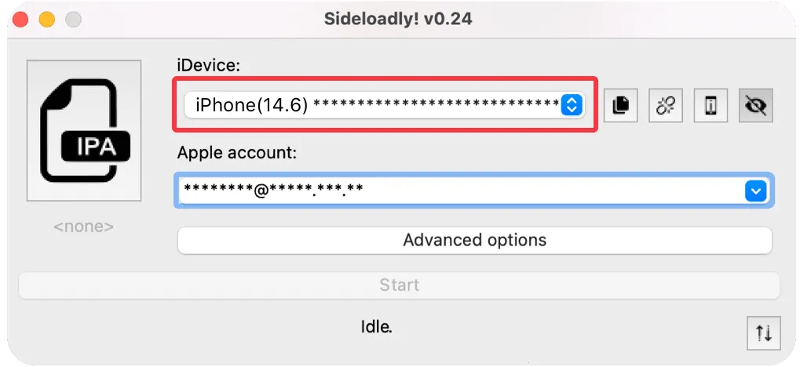The height and width of the screenshot is (367, 800).
Task: Click the gray zoom window button
Action: pos(73,19)
